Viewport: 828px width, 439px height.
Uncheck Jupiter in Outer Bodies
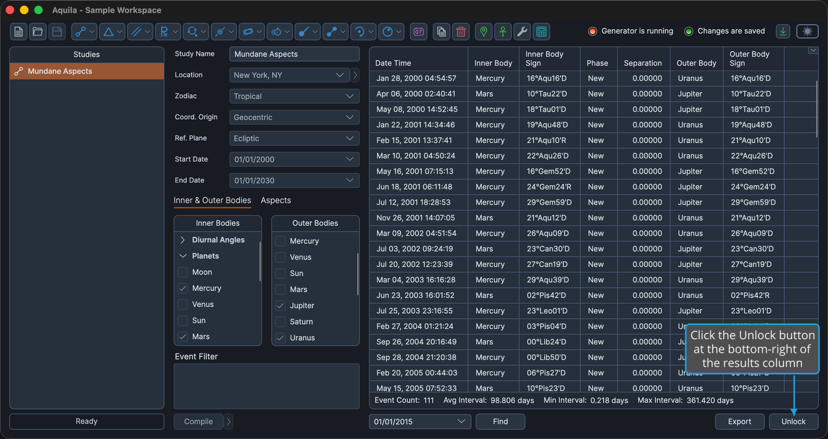coord(280,306)
